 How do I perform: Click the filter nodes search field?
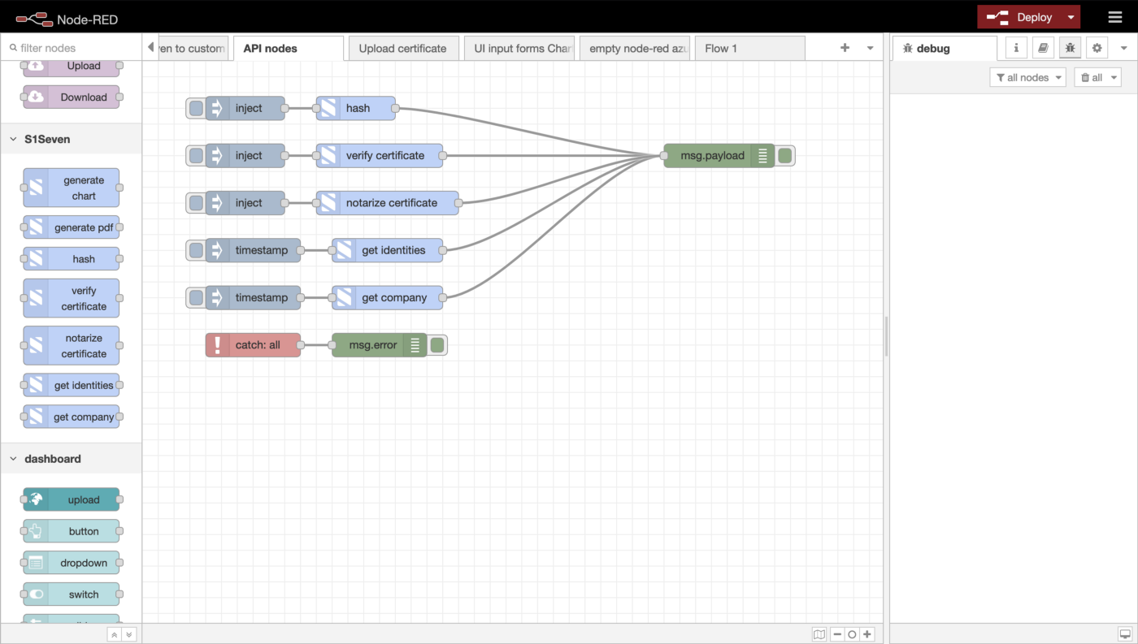73,48
